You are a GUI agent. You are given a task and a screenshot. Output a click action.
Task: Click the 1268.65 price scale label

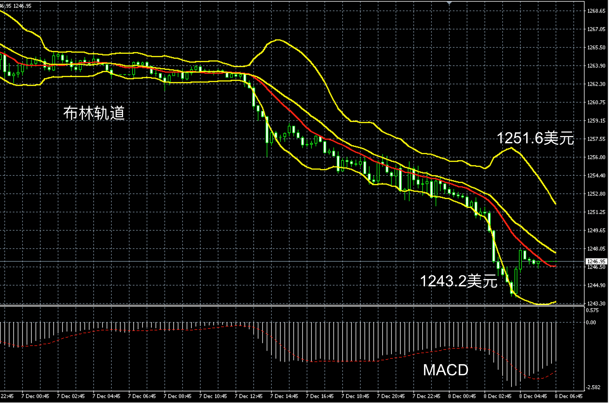596,11
